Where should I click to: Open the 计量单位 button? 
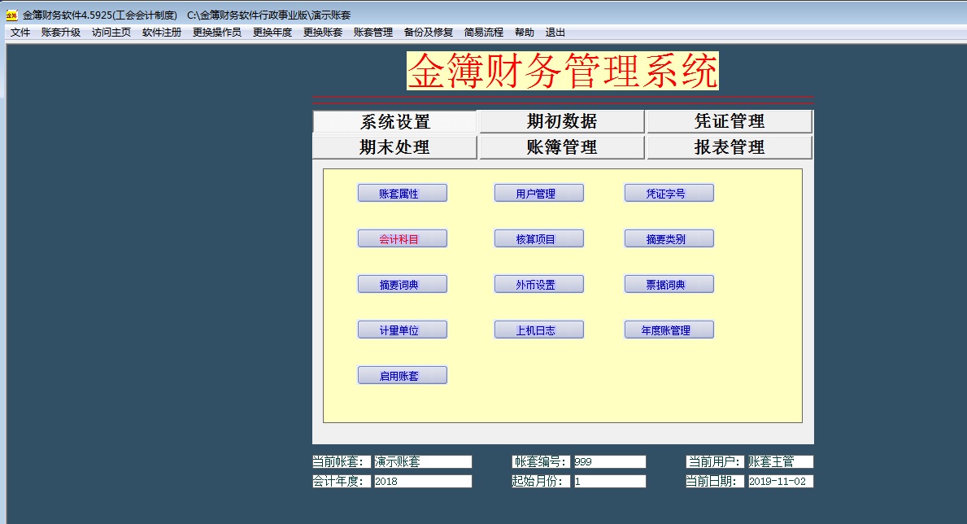403,330
